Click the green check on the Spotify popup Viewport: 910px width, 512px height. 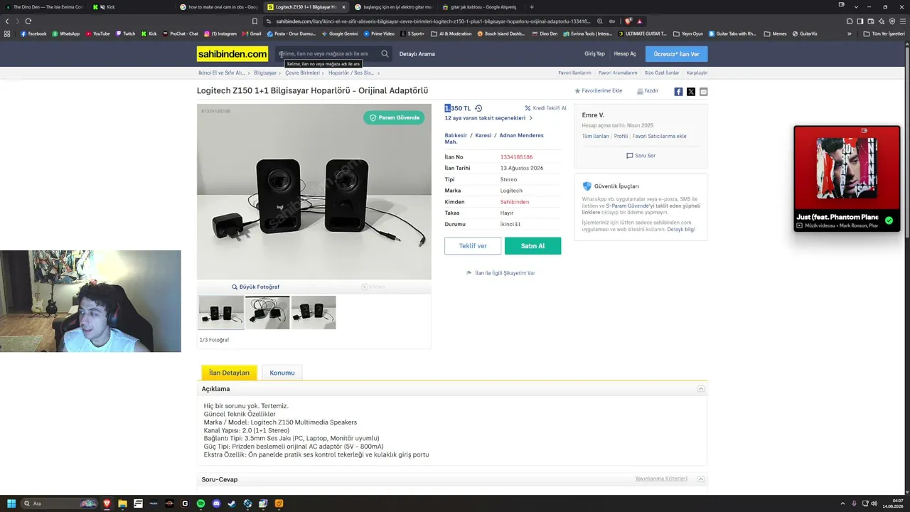point(889,220)
